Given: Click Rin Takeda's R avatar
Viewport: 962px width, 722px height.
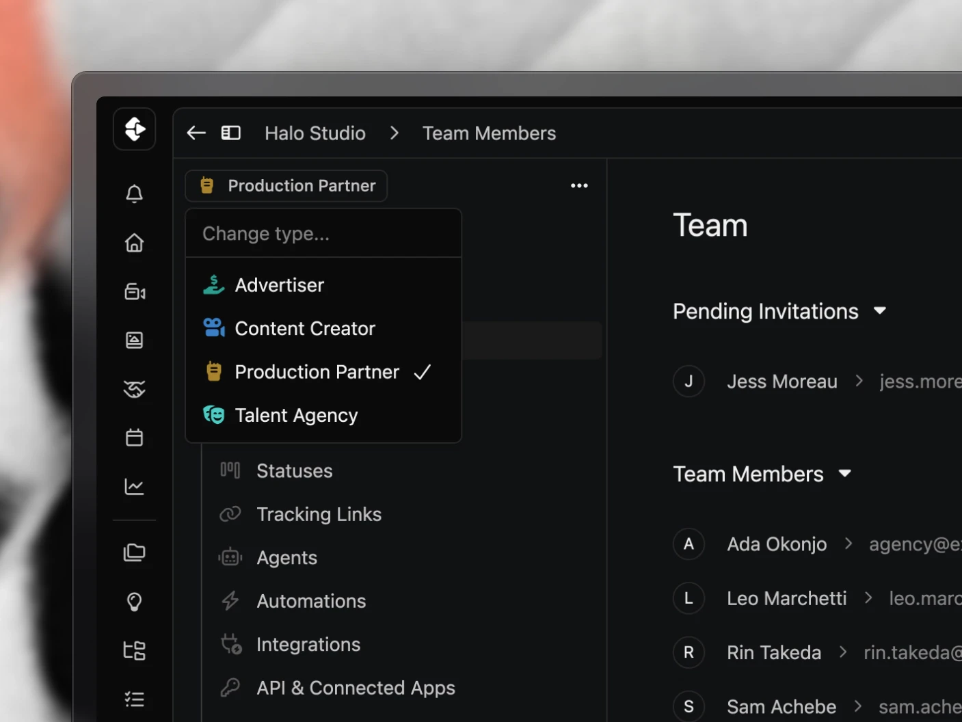Looking at the screenshot, I should [689, 652].
